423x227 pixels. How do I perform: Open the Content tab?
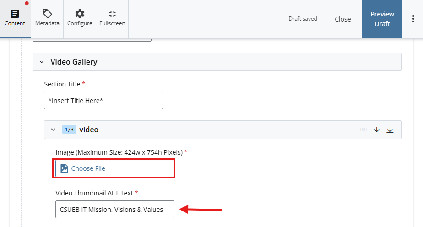click(15, 18)
